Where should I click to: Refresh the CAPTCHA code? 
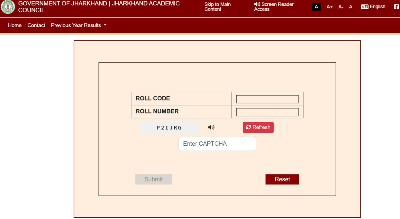click(258, 127)
